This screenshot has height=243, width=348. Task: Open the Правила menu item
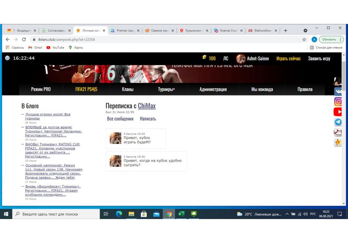(x=305, y=89)
